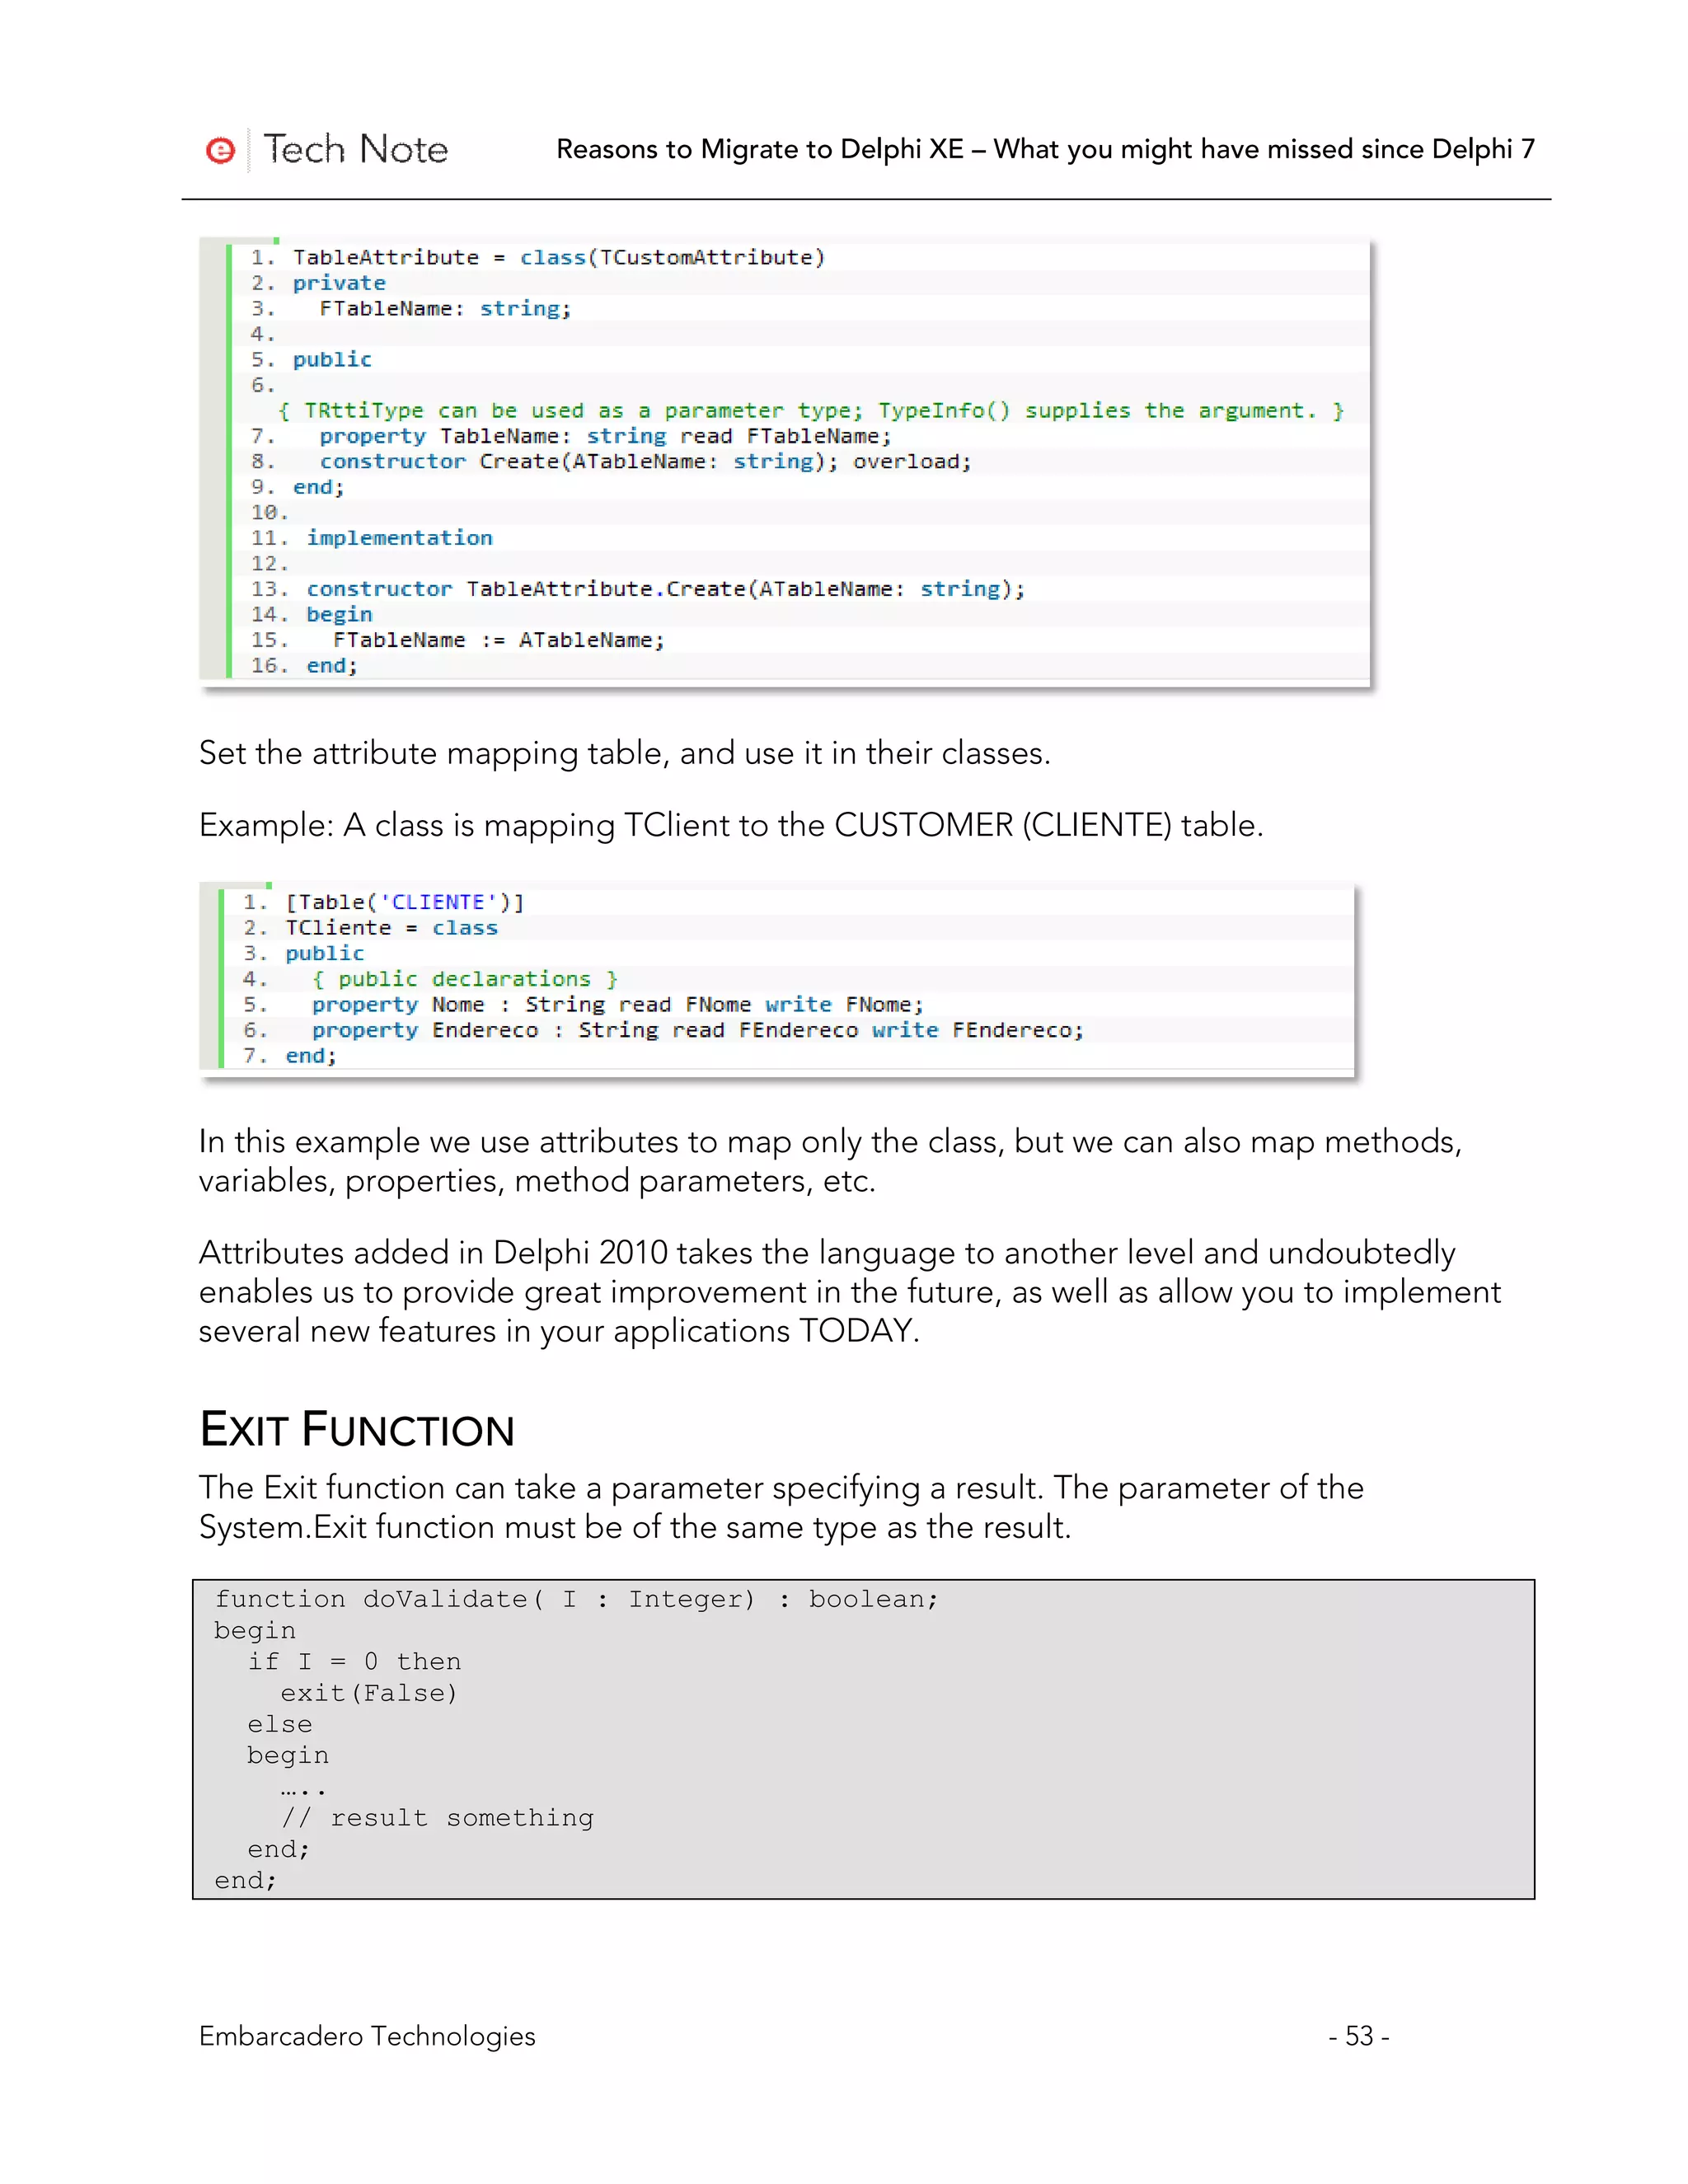Click the 'implementation' keyword on line 11
Image resolution: width=1688 pixels, height=2184 pixels.
(399, 538)
